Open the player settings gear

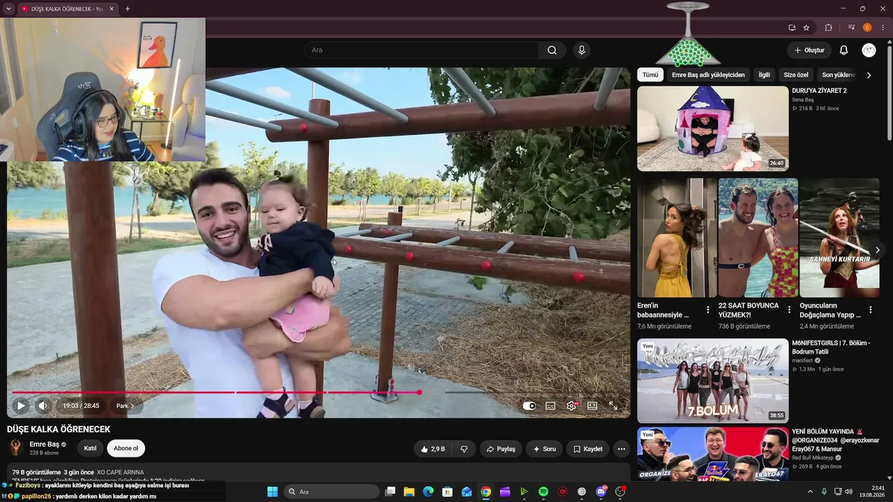point(571,406)
